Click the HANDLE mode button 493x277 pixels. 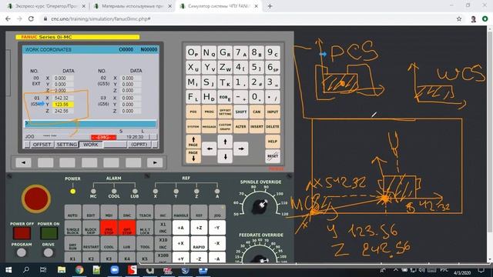tap(181, 212)
